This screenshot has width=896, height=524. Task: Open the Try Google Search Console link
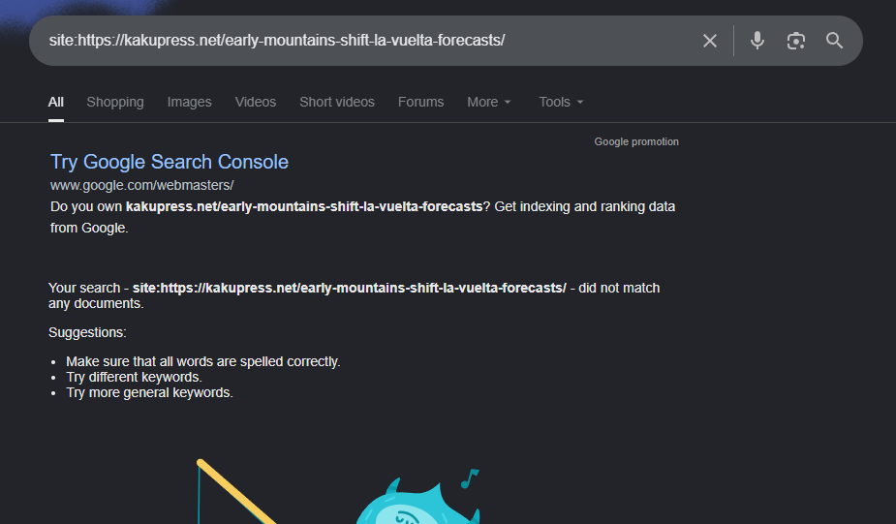click(x=170, y=162)
